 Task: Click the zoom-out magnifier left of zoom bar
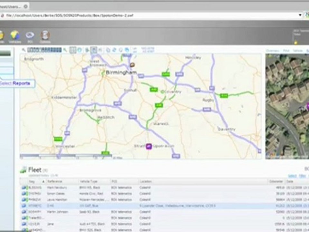tap(23, 50)
